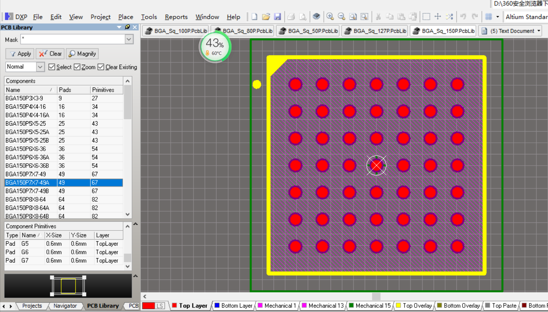Click the Redo arrow icon
This screenshot has width=548, height=312.
(475, 17)
